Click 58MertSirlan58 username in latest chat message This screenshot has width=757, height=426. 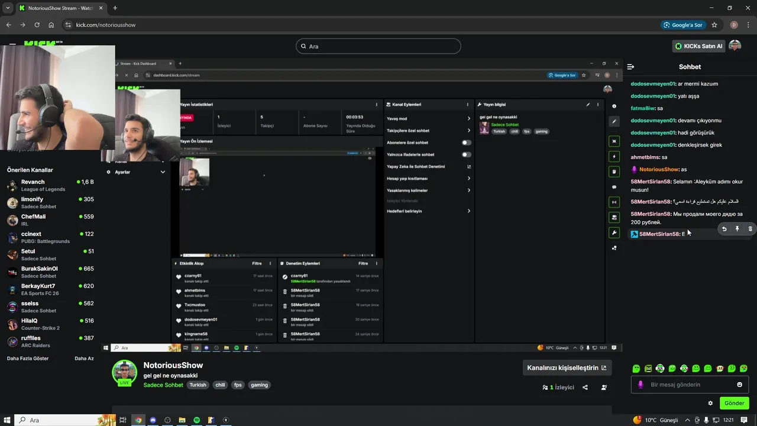[x=659, y=234]
